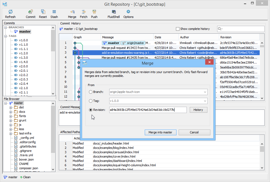Close the Merge dialog

click(209, 62)
